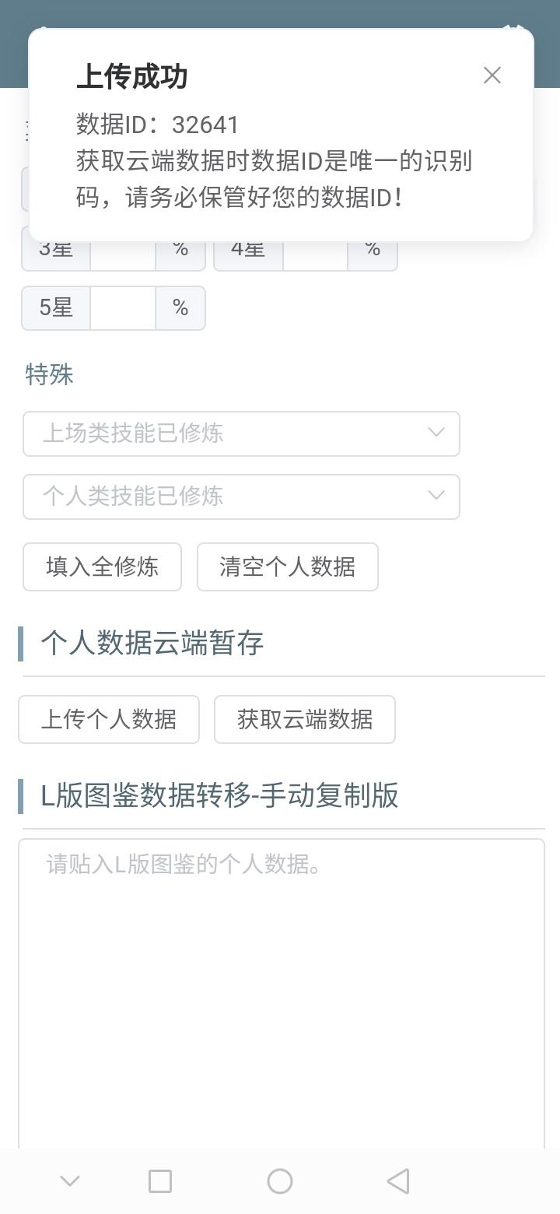The image size is (560, 1214).
Task: Close the 上传成功 notification
Action: click(x=492, y=75)
